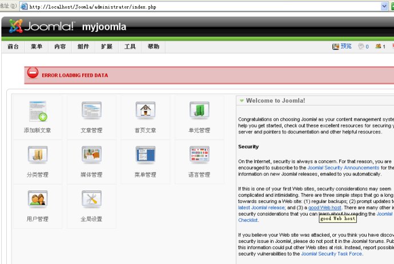
Task: Click the Joomla! logo in header
Action: pos(42,26)
